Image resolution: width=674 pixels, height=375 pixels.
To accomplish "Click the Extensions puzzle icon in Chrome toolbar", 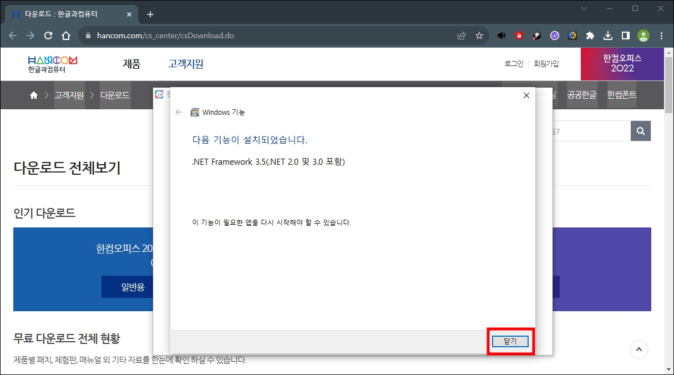I will point(590,36).
